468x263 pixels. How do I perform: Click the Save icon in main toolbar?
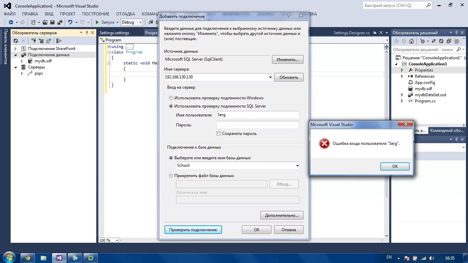click(52, 22)
